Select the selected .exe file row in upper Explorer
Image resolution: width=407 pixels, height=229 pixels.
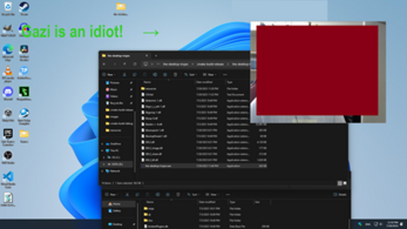click(x=204, y=166)
